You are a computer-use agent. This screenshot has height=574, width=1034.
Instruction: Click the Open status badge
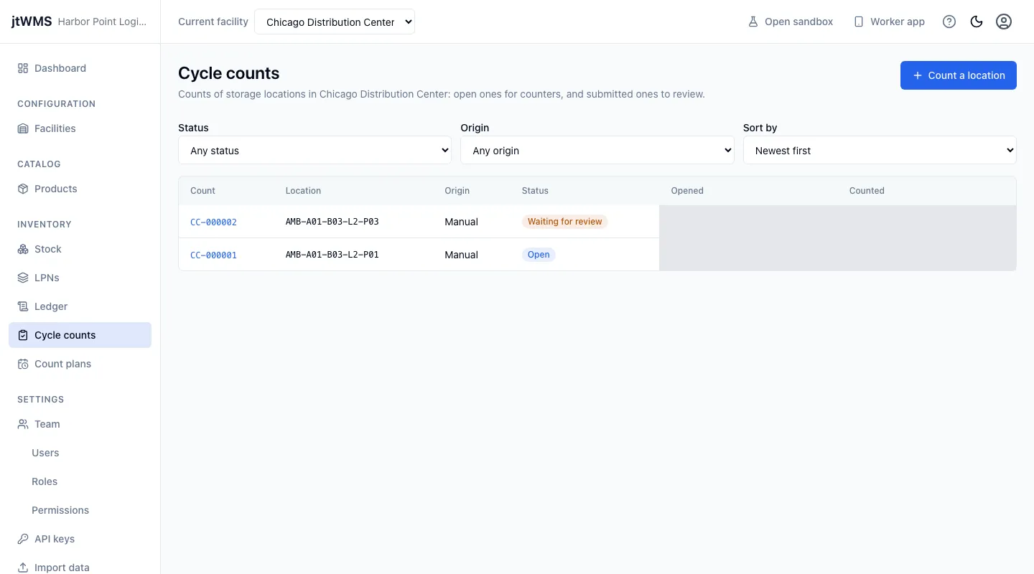click(539, 255)
